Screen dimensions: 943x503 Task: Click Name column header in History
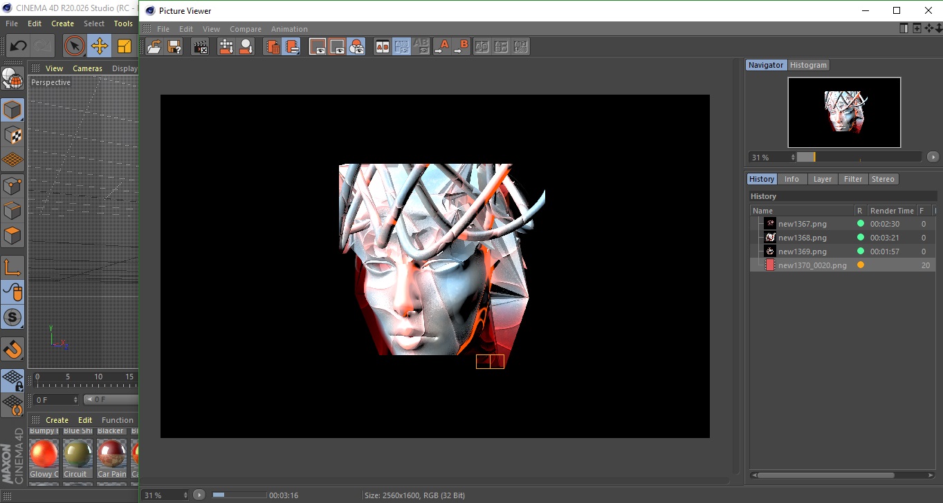(802, 211)
